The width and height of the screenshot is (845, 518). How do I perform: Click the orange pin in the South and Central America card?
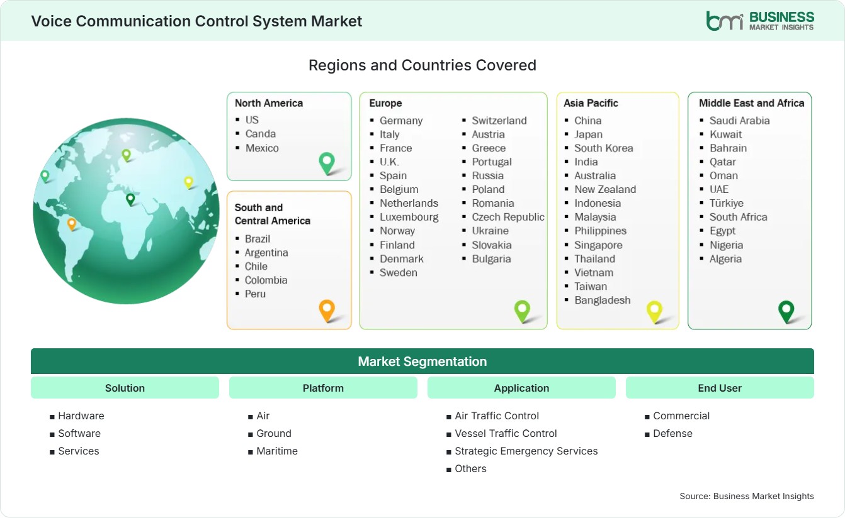[327, 311]
